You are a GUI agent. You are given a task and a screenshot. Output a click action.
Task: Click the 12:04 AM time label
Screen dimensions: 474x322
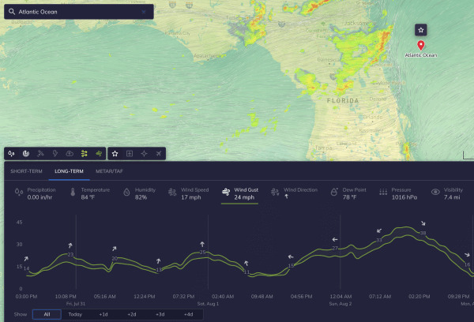click(340, 296)
